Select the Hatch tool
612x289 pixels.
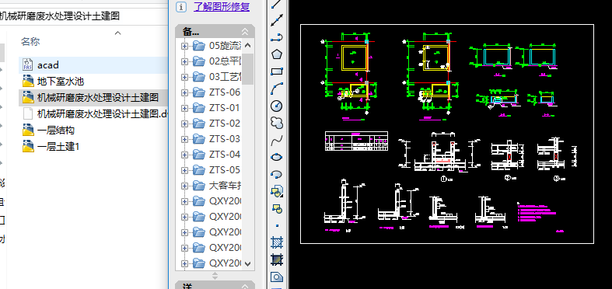click(277, 242)
